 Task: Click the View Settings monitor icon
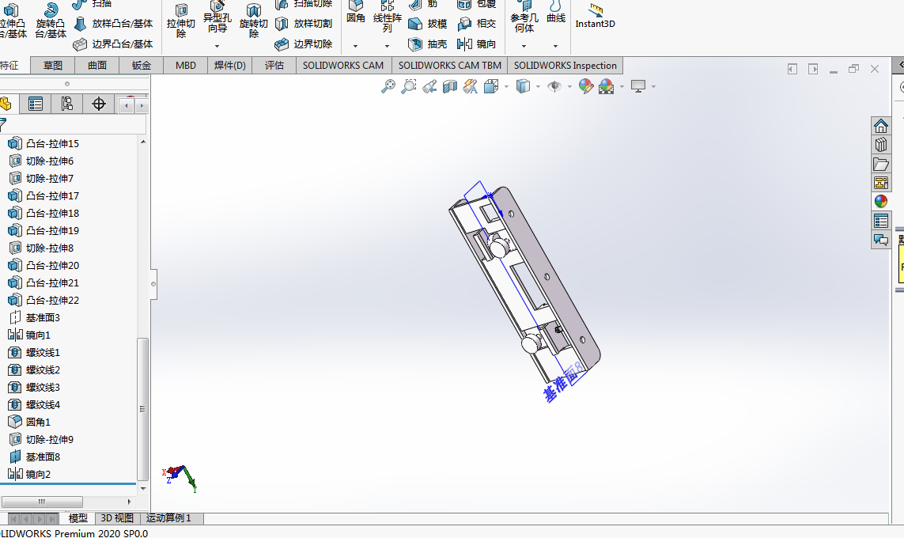[x=638, y=86]
